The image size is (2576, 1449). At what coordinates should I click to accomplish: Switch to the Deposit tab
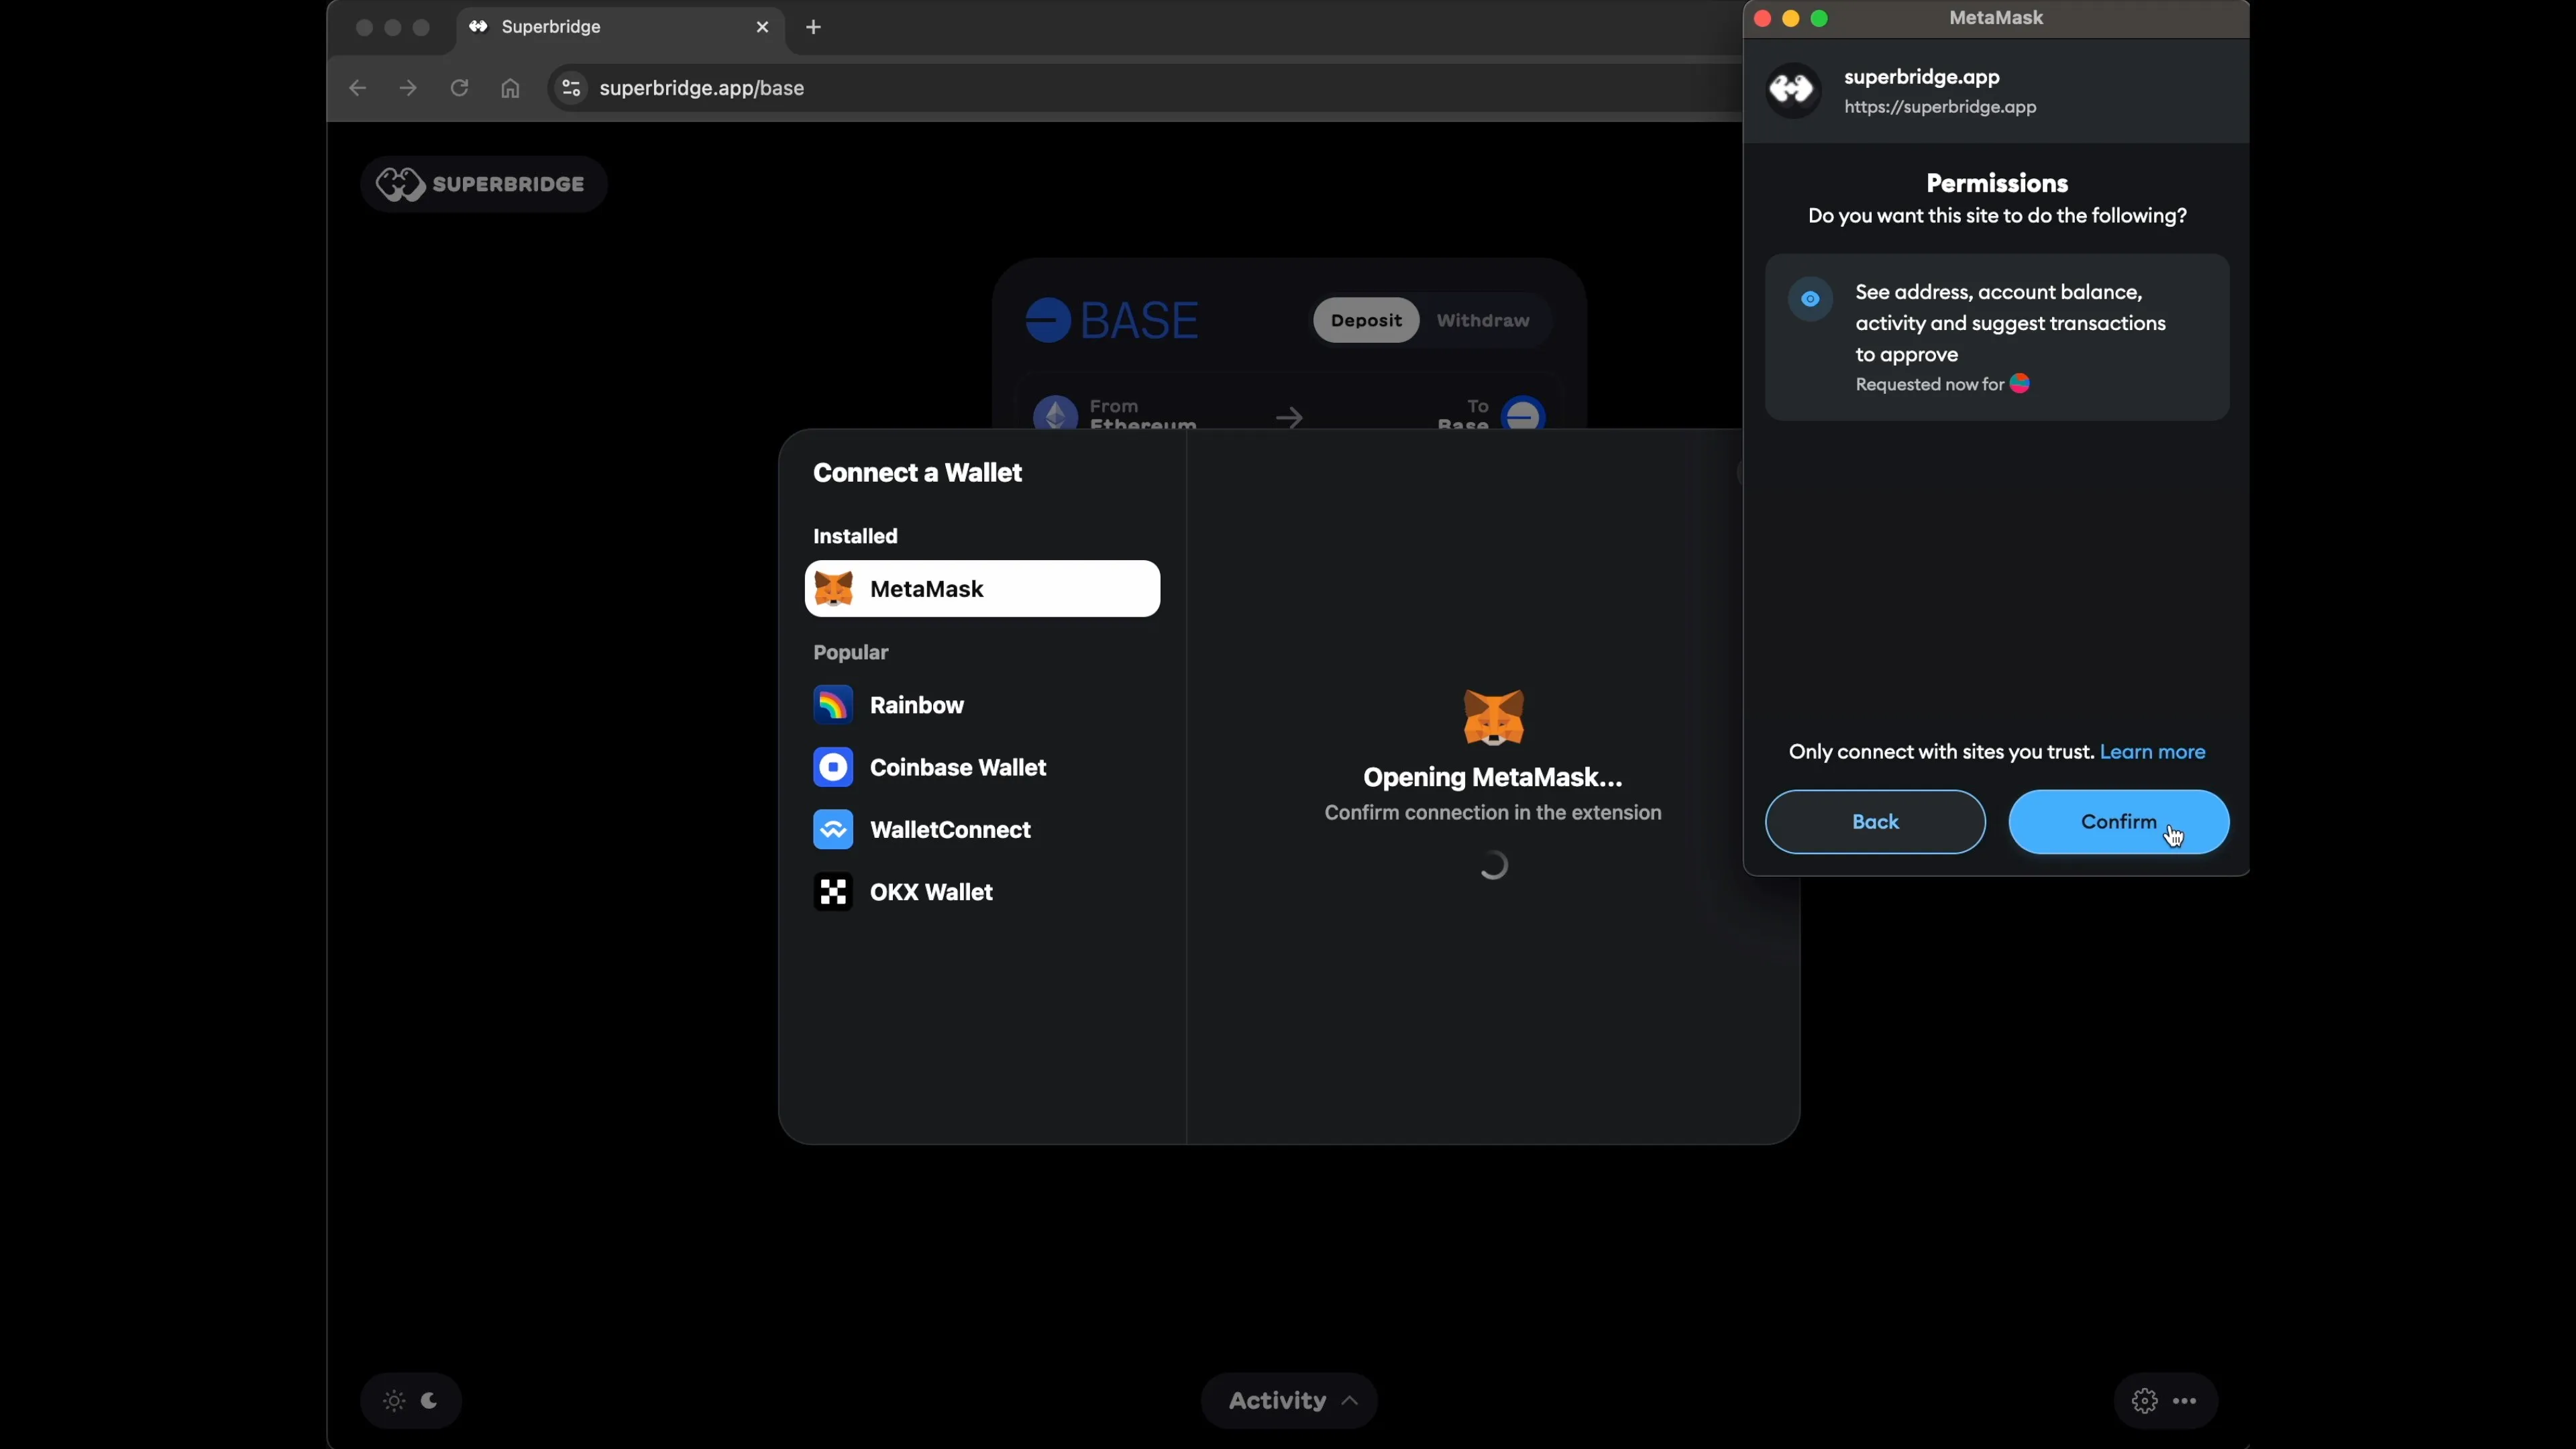click(x=1365, y=320)
